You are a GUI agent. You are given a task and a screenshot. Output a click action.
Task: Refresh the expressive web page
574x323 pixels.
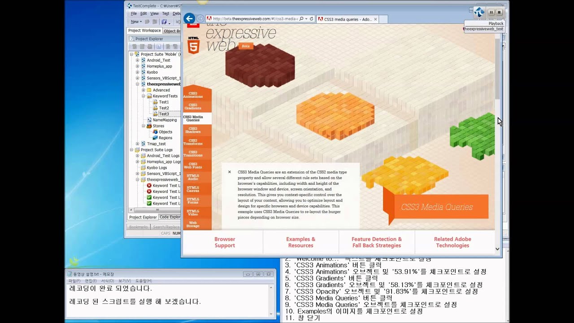pyautogui.click(x=312, y=19)
